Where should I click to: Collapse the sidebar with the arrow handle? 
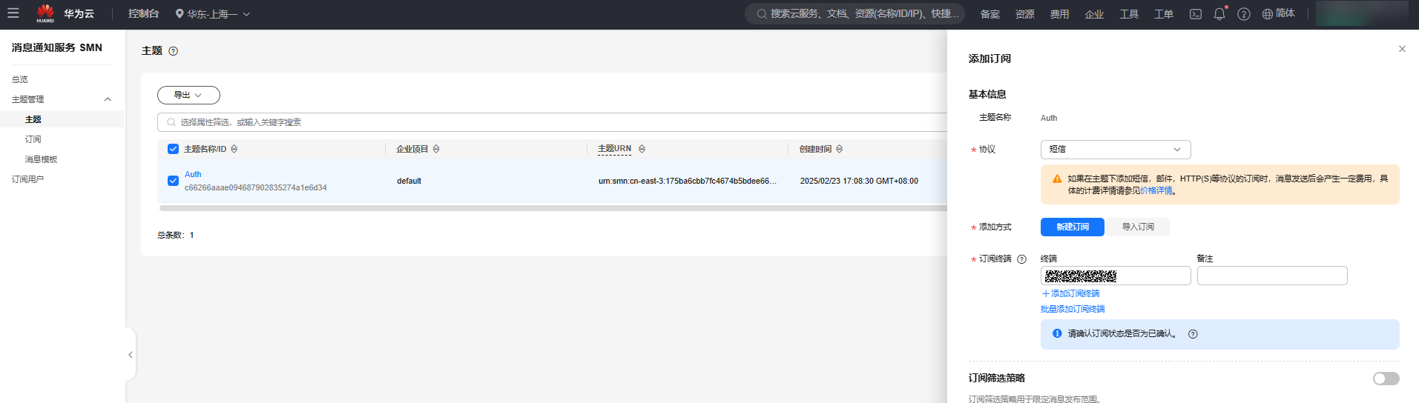(131, 355)
